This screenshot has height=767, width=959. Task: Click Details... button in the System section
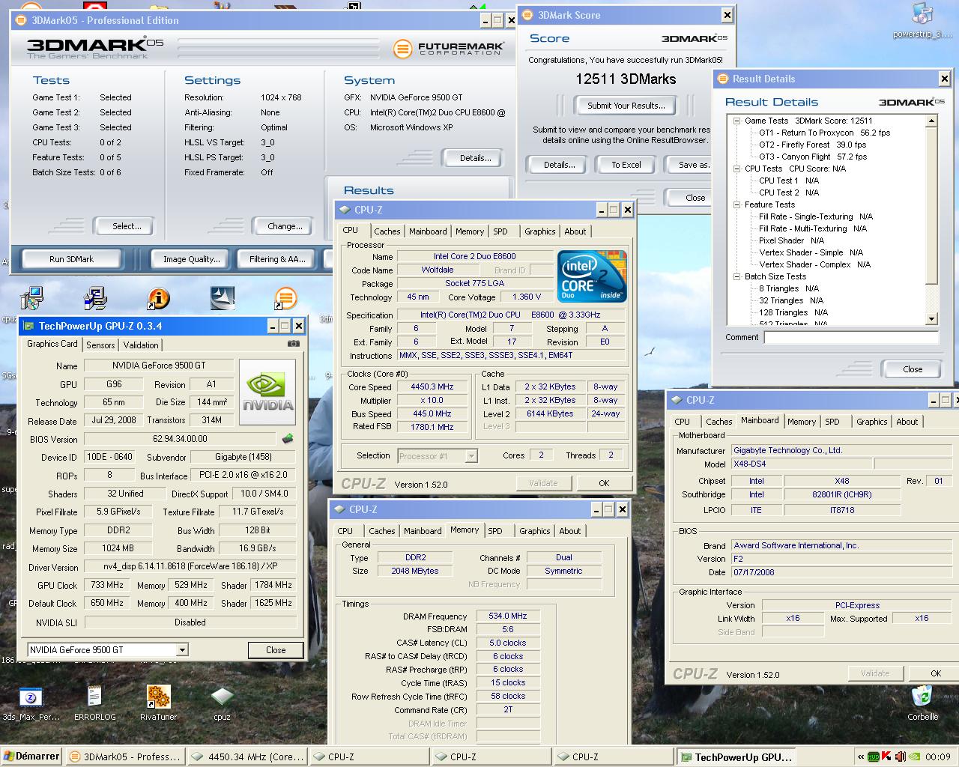(x=476, y=158)
